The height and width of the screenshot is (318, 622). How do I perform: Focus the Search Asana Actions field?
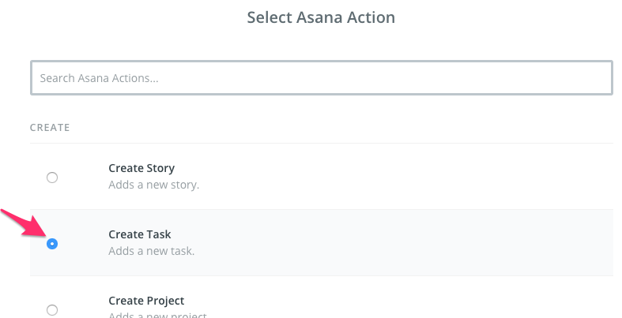[322, 77]
